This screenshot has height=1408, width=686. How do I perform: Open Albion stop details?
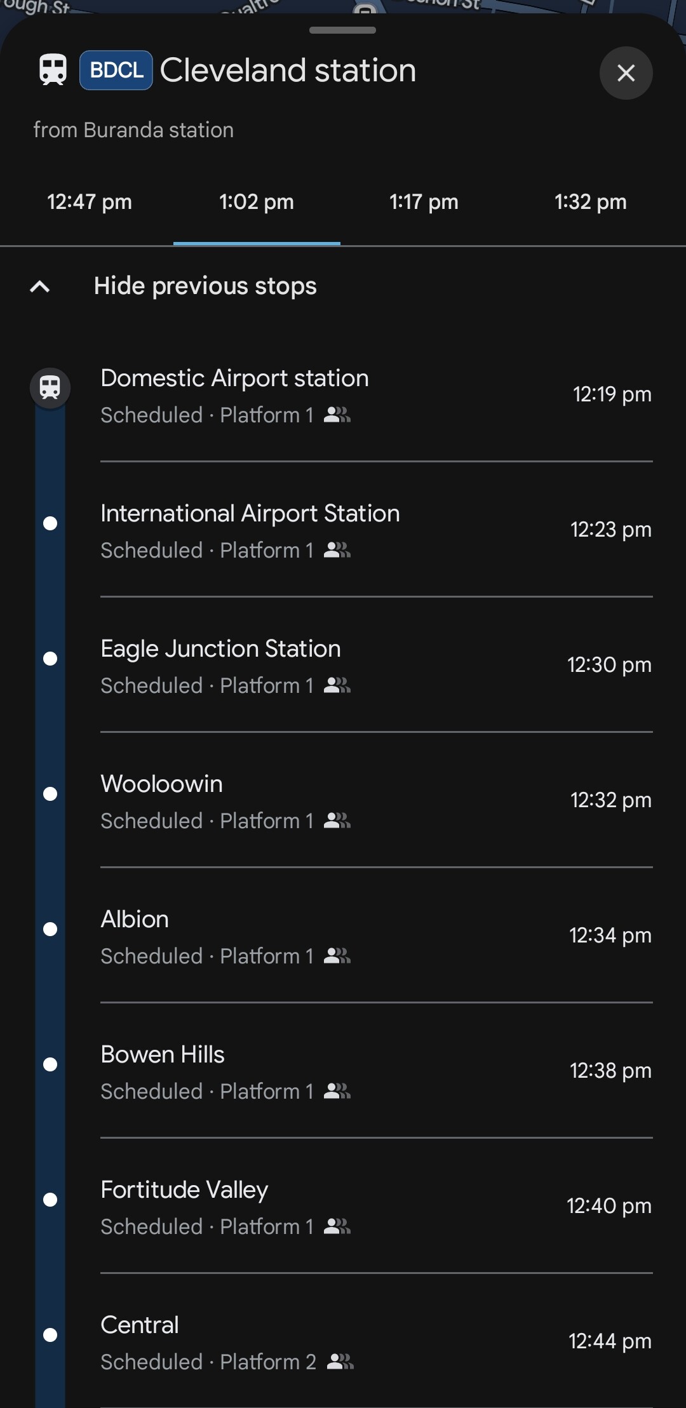pos(375,936)
